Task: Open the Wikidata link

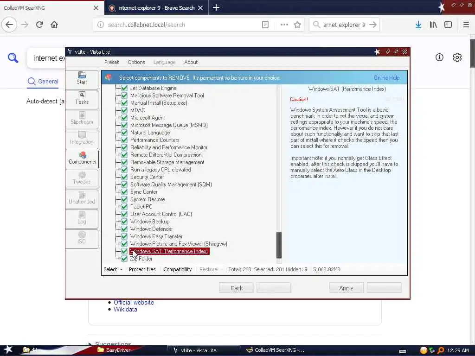Action: coord(125,309)
